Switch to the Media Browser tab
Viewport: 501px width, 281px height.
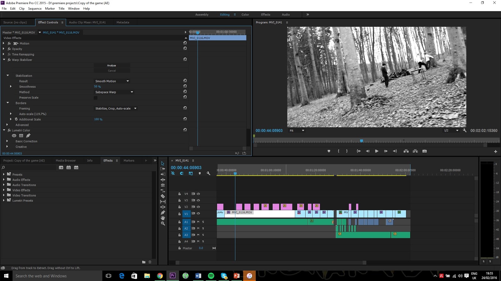point(66,160)
